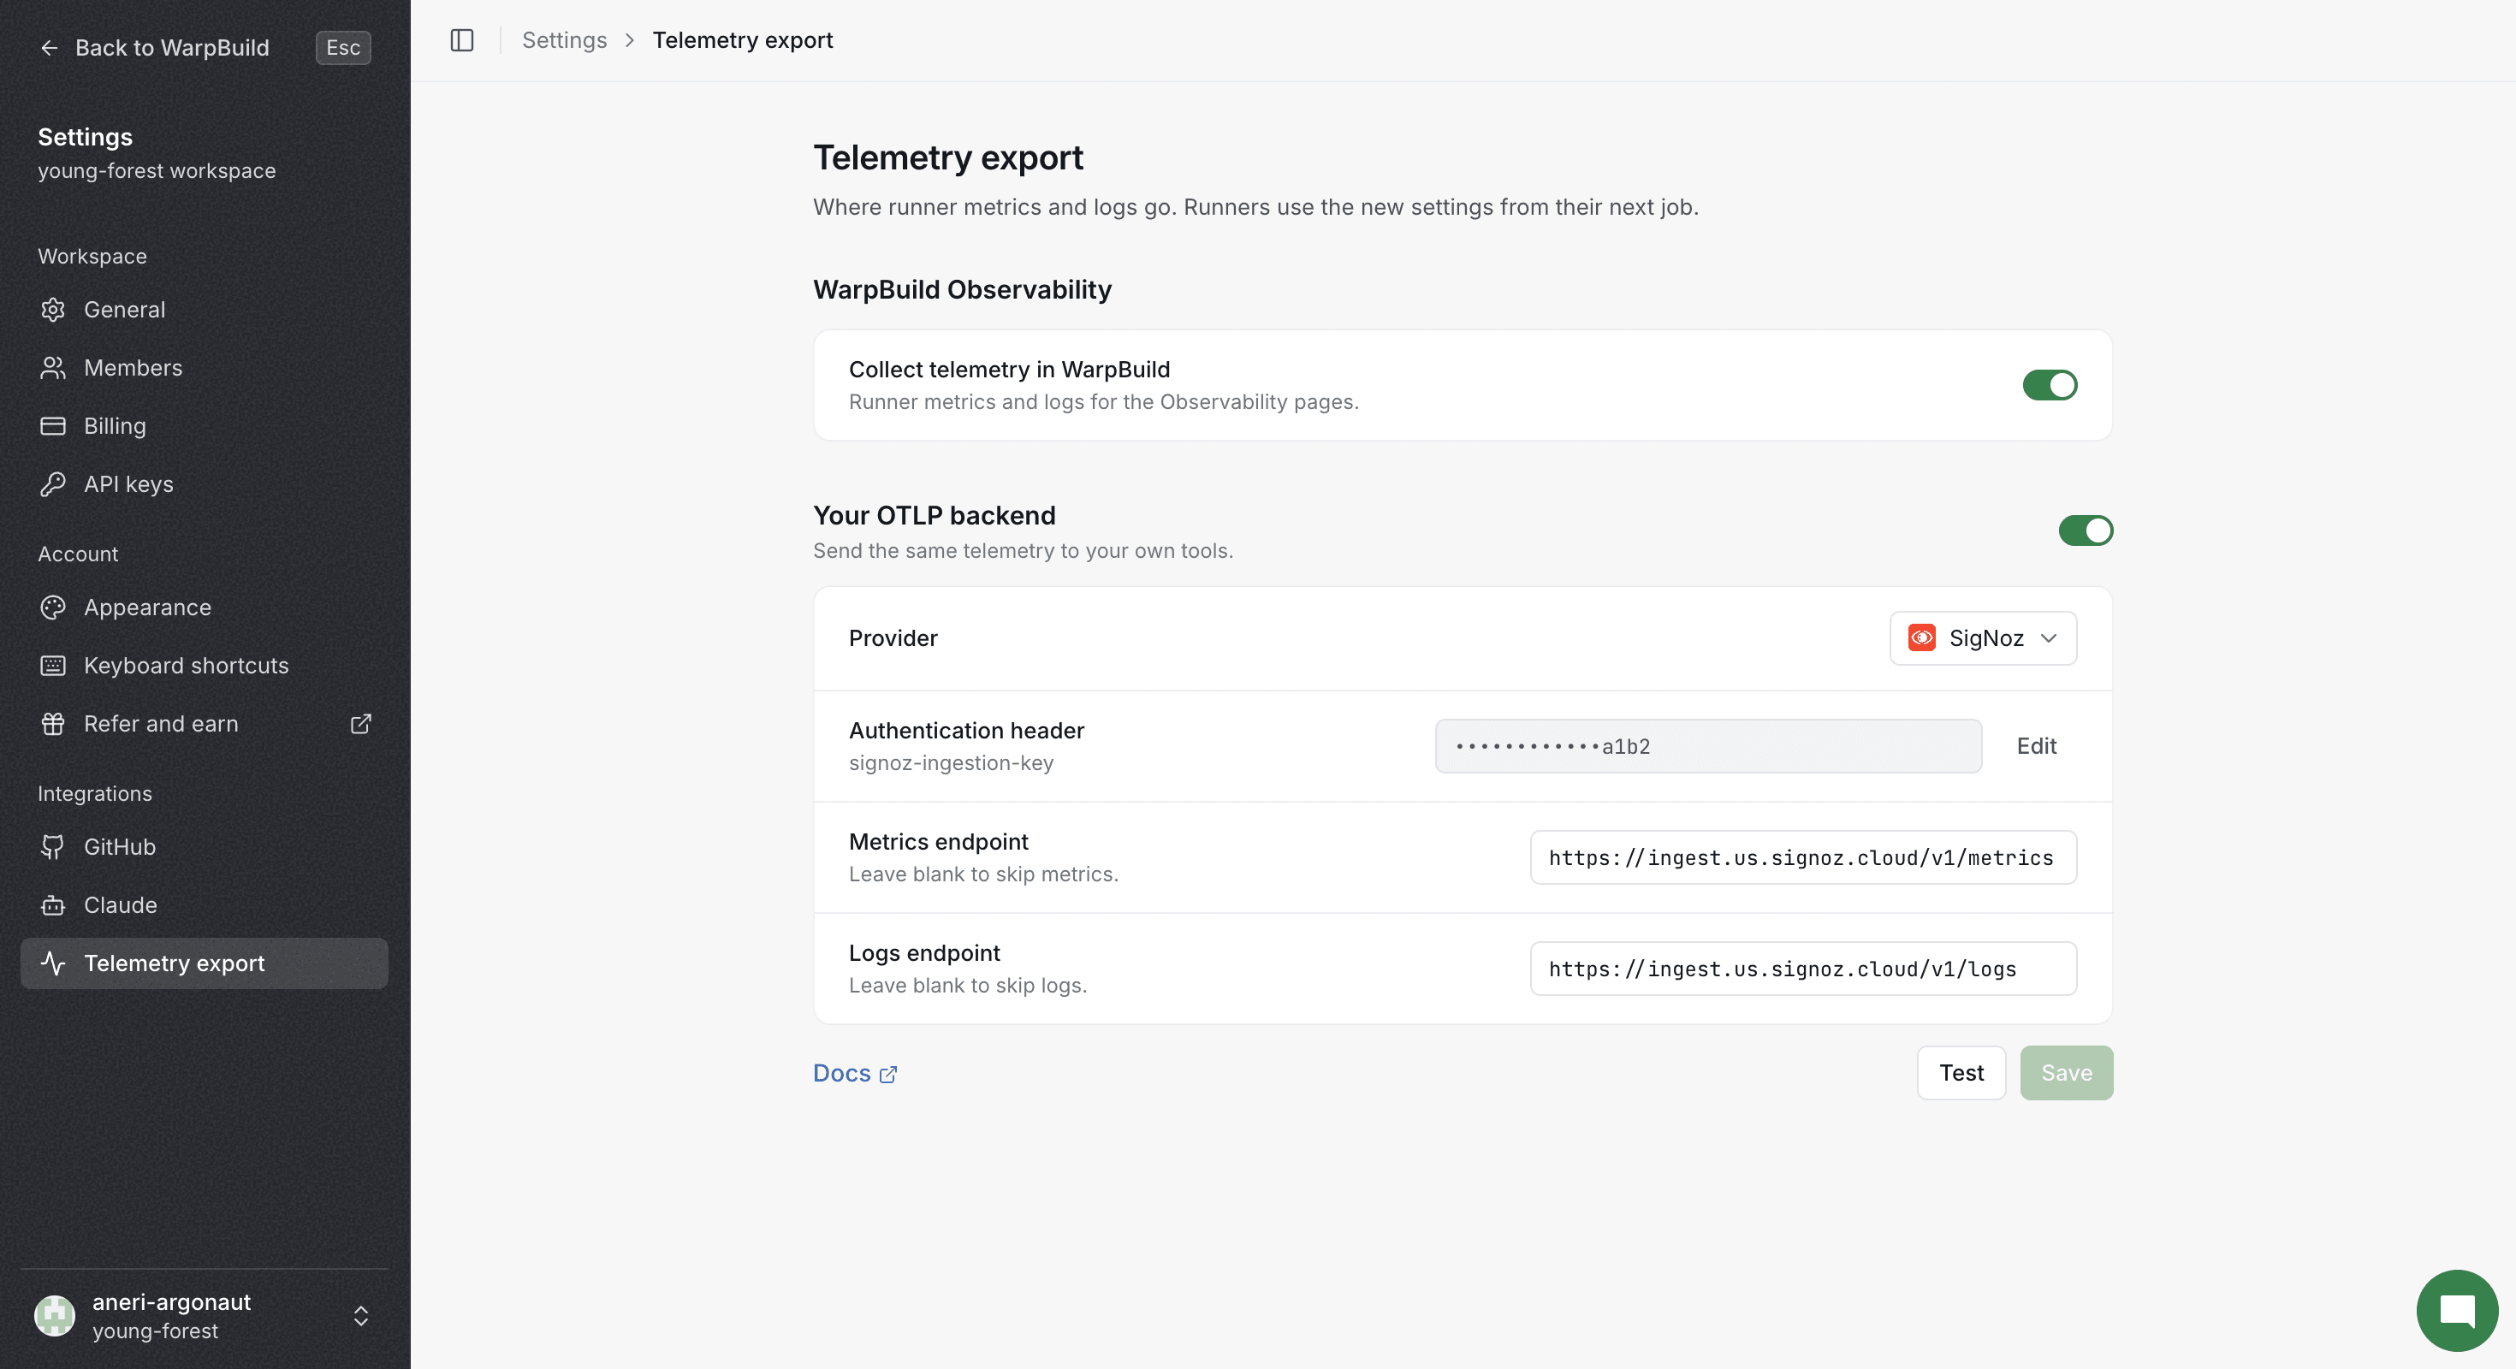Click Edit for Authentication header
The width and height of the screenshot is (2516, 1369).
pyautogui.click(x=2037, y=746)
